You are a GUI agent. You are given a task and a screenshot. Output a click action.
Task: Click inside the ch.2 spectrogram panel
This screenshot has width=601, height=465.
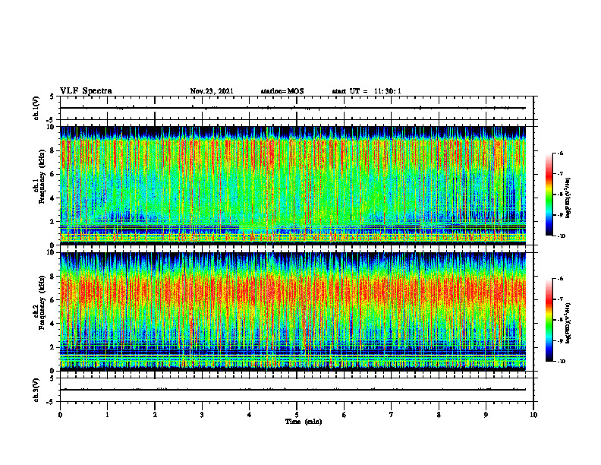point(293,312)
